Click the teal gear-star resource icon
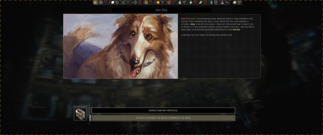This screenshot has width=323, height=135. click(x=135, y=3)
